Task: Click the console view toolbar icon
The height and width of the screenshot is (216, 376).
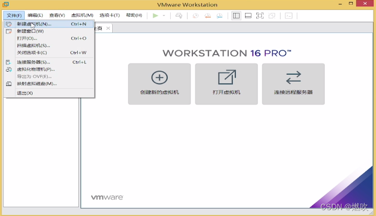Action: (289, 16)
